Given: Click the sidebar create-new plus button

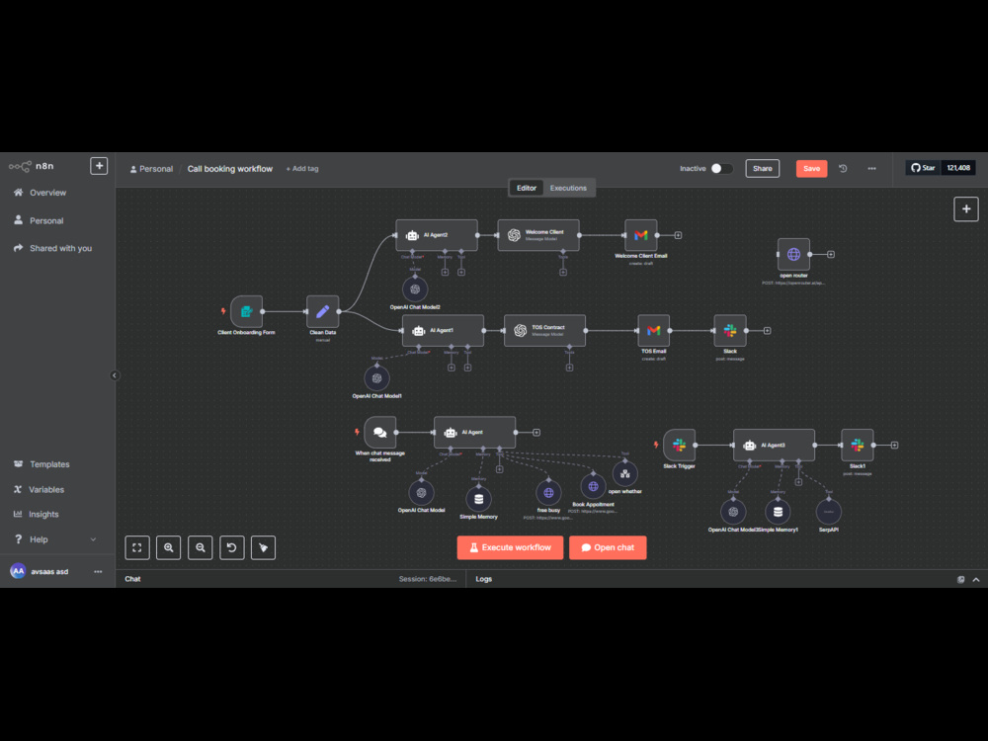Looking at the screenshot, I should (x=99, y=166).
